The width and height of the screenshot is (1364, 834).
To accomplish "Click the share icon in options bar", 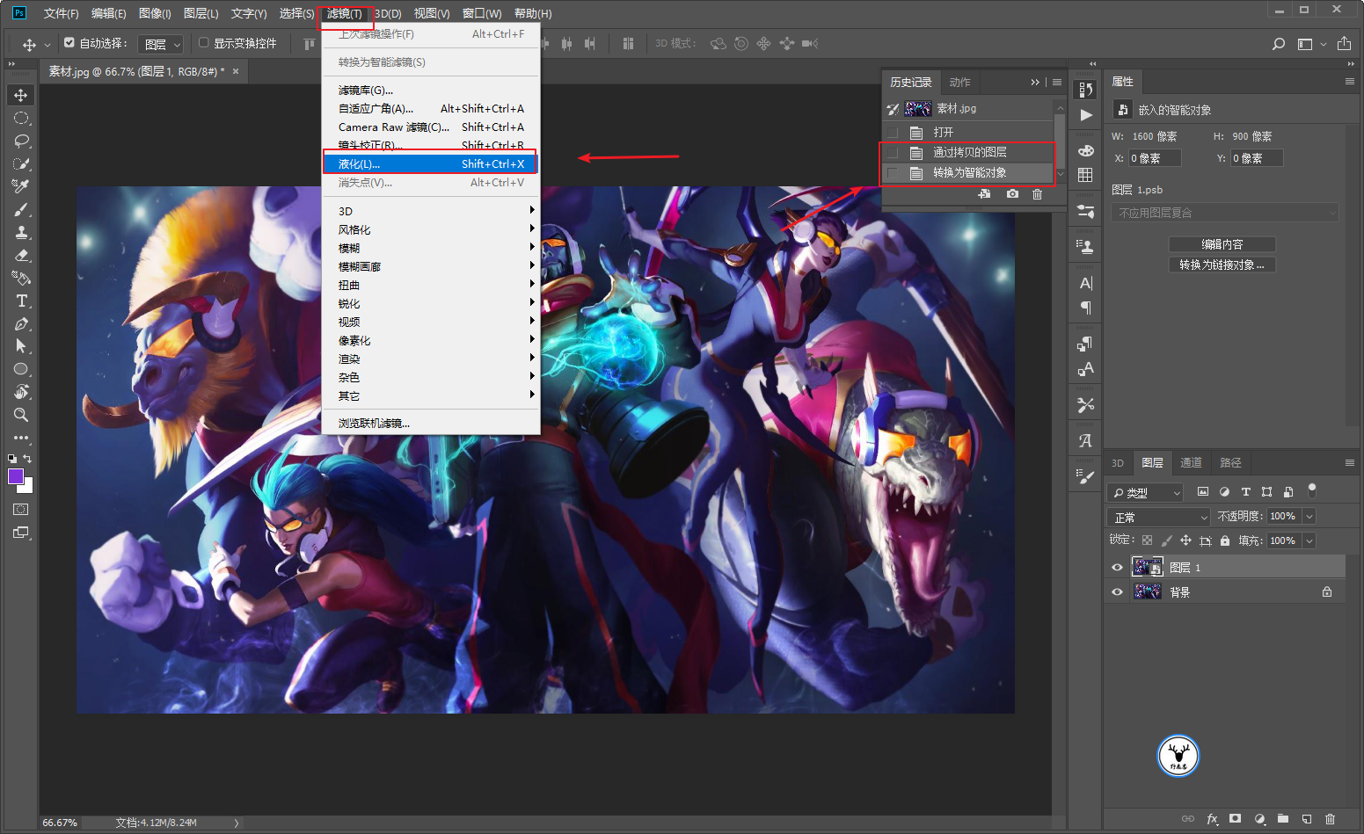I will click(x=1344, y=44).
